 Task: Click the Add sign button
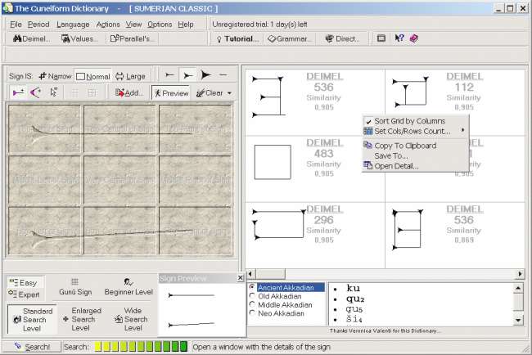click(x=129, y=93)
